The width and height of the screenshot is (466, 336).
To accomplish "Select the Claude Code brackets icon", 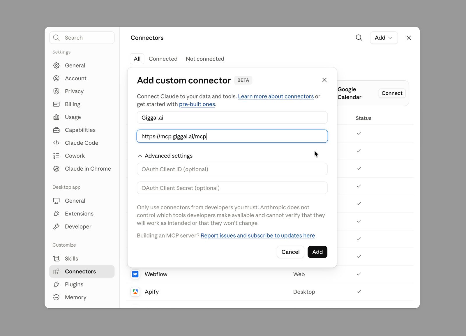I will click(56, 143).
